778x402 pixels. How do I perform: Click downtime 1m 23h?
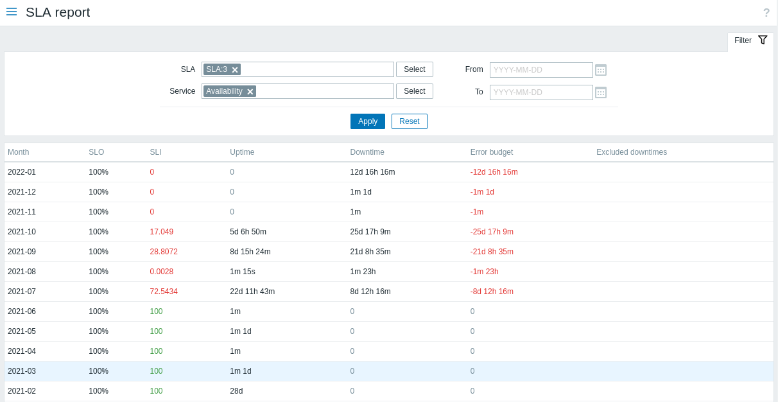click(363, 272)
